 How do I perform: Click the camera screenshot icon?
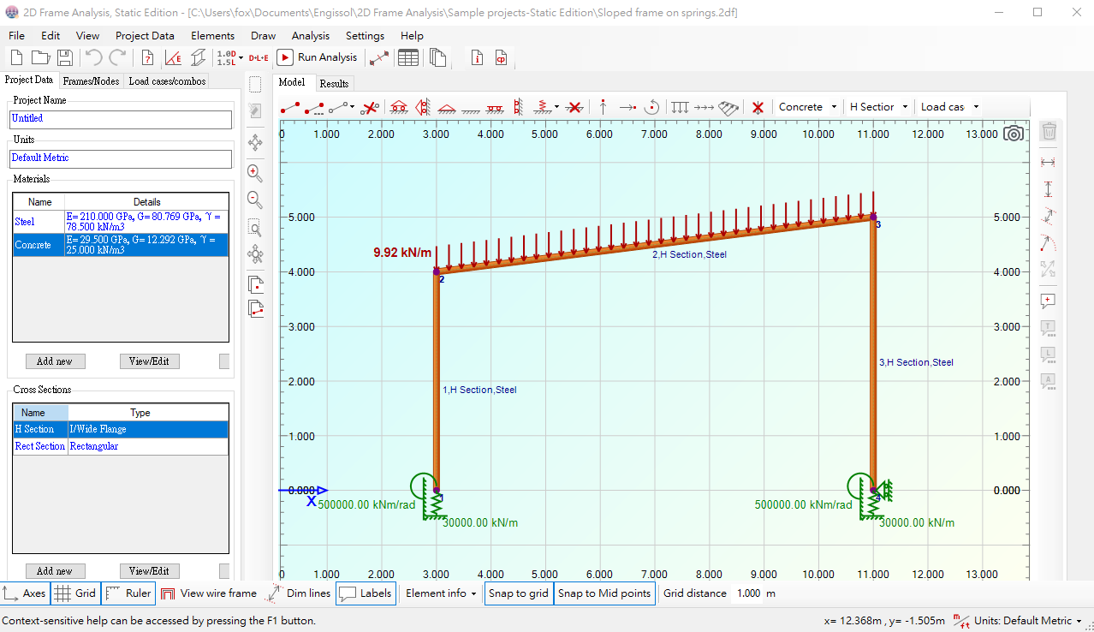[1014, 133]
